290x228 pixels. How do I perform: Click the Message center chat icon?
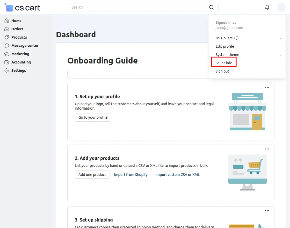coord(7,46)
